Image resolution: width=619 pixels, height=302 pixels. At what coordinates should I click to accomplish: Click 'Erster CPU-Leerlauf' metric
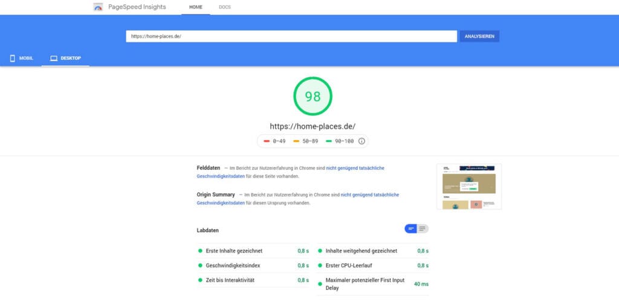coord(372,265)
